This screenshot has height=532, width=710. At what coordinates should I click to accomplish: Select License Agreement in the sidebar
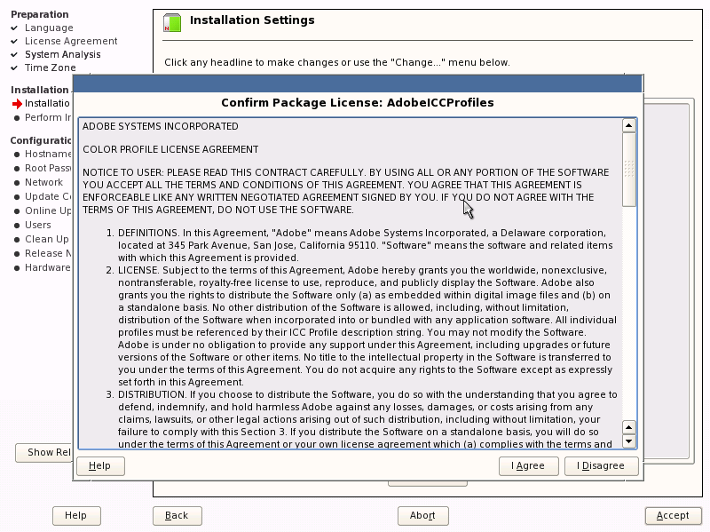pos(71,41)
